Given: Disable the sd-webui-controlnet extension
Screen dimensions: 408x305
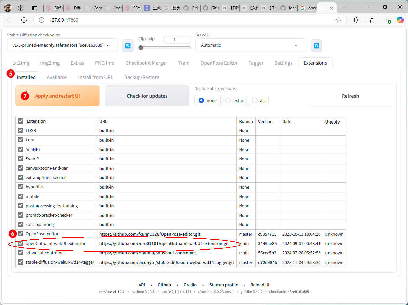Looking at the screenshot, I should [x=21, y=253].
